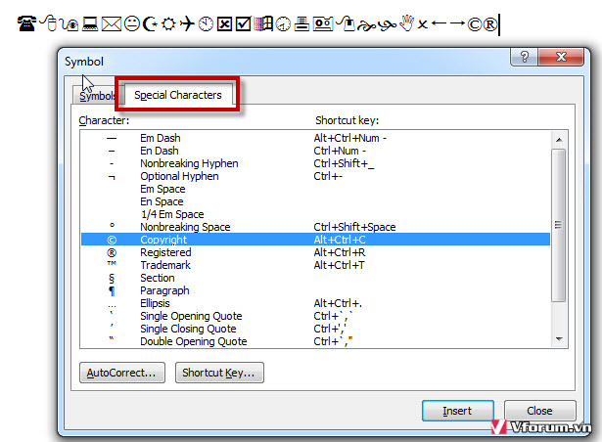Click the dialog Help question mark button
Screen dimensions: 602x442
(x=525, y=57)
